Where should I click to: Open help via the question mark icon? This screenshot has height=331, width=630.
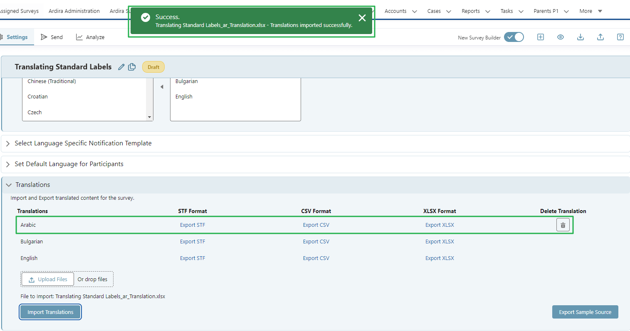pos(620,37)
